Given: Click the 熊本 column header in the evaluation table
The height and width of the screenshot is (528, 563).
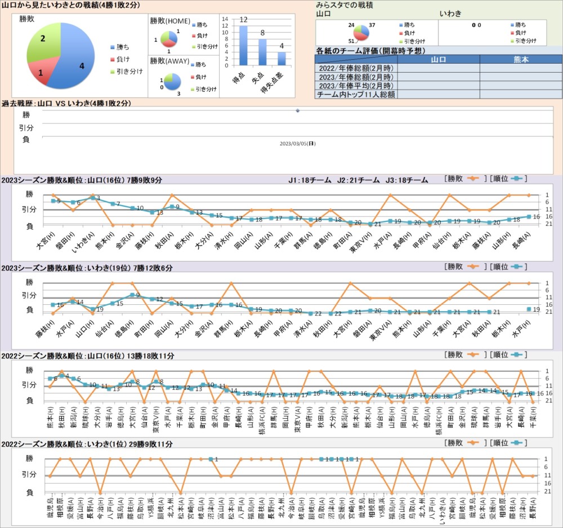Looking at the screenshot, I should pos(521,59).
